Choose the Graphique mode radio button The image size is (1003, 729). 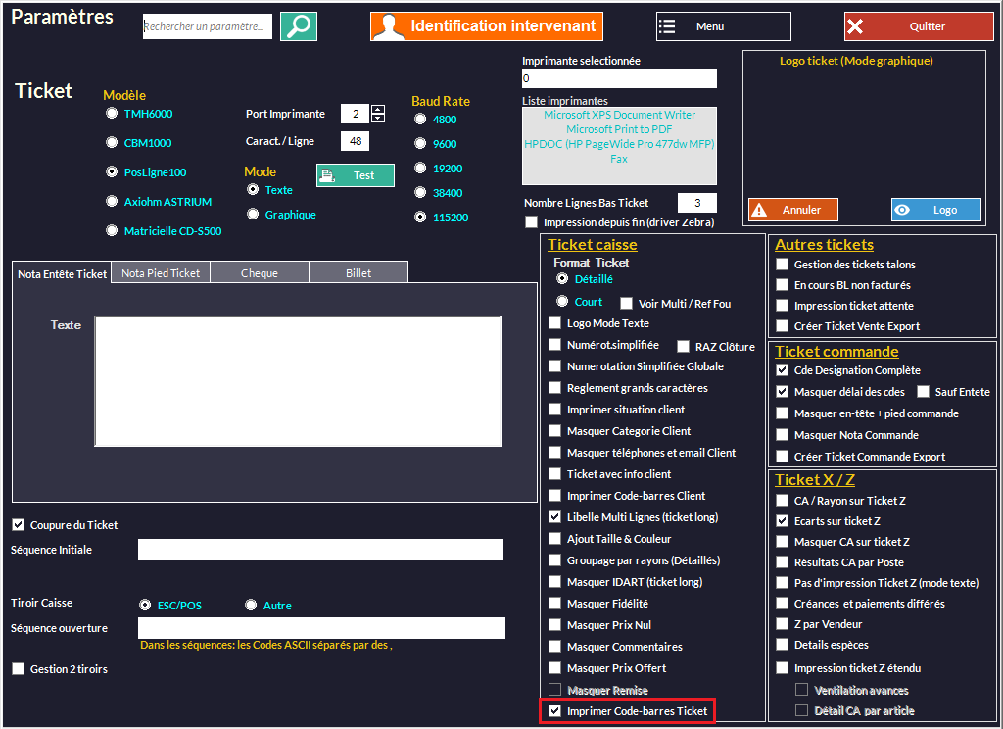tap(254, 215)
